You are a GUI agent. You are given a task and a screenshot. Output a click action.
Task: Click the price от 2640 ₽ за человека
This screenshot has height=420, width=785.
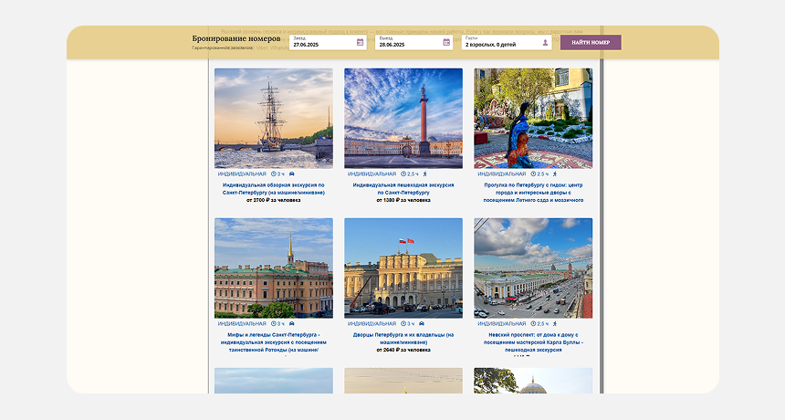tap(403, 350)
